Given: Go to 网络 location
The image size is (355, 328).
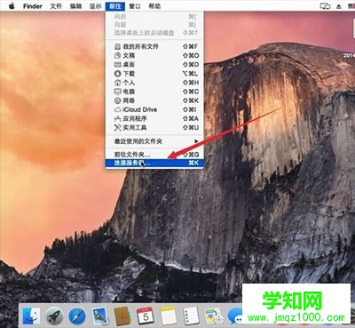Looking at the screenshot, I should 154,100.
